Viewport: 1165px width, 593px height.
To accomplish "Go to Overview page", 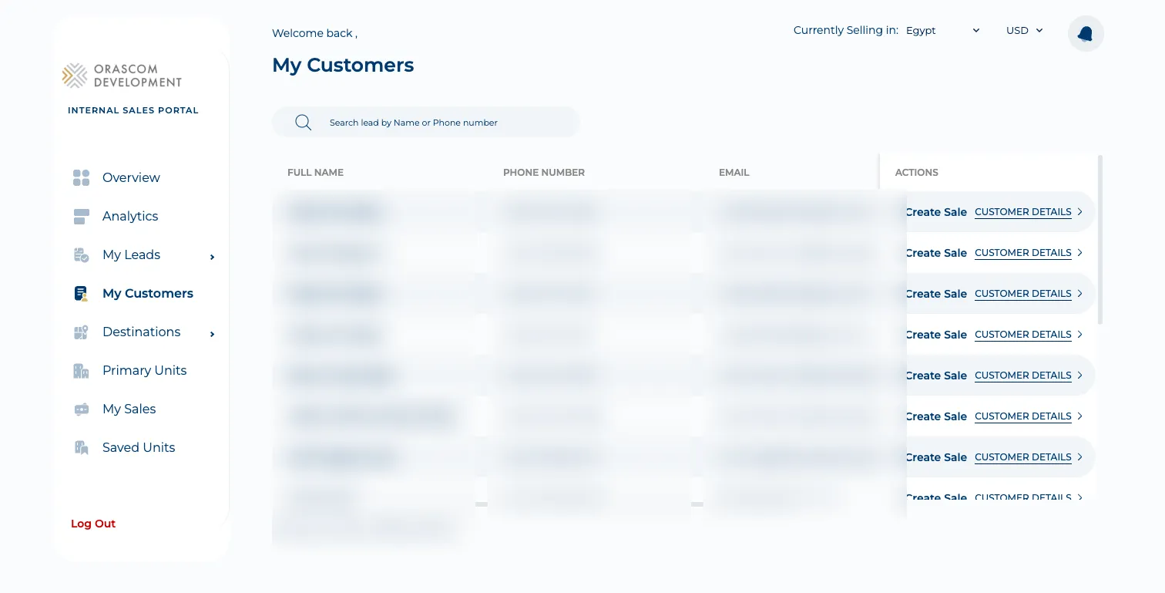I will (x=131, y=178).
